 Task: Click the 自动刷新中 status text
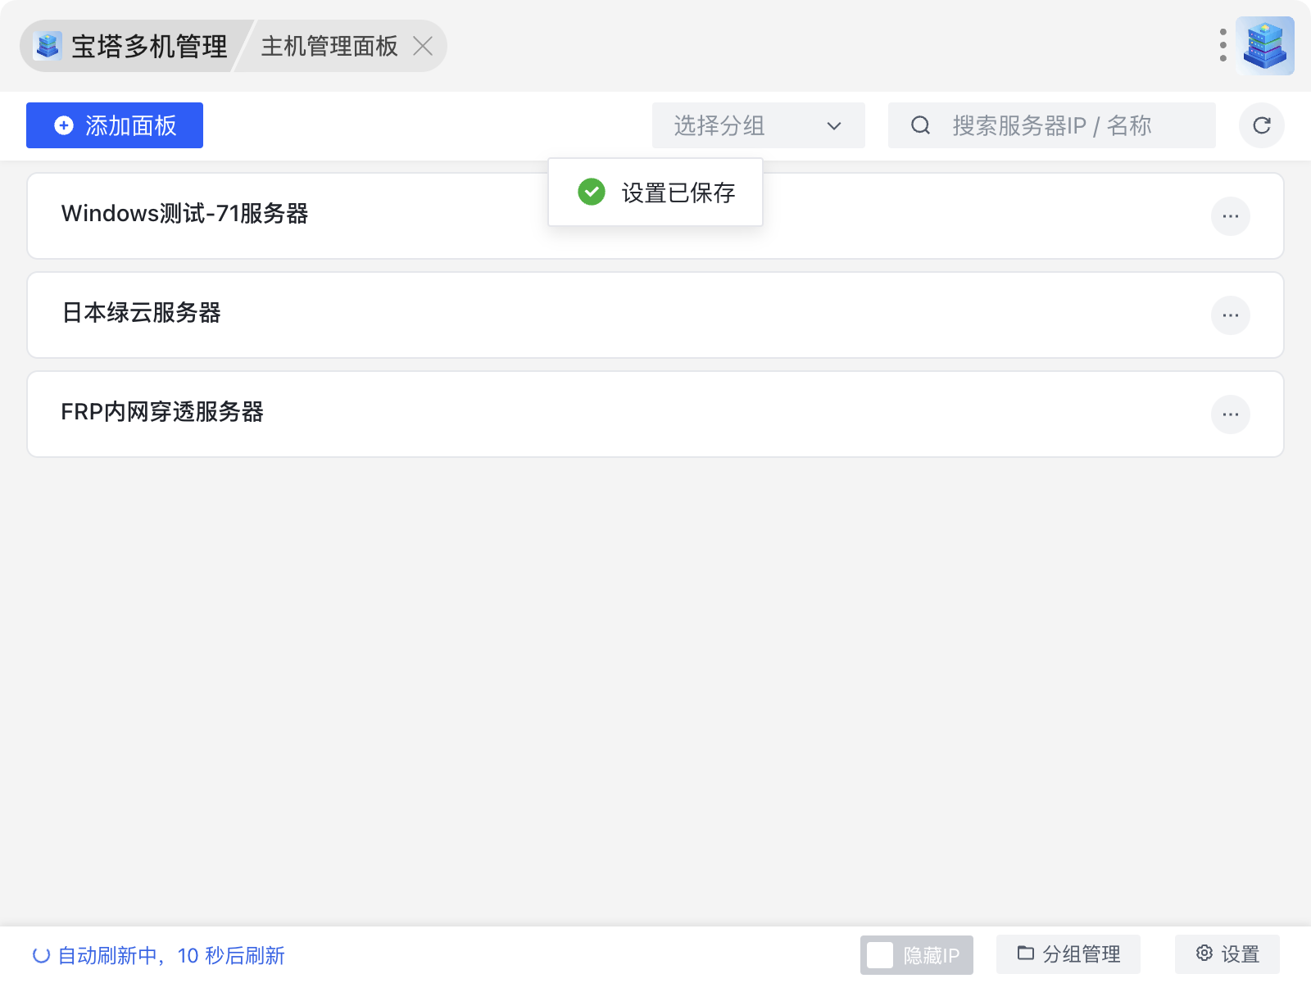[x=170, y=955]
